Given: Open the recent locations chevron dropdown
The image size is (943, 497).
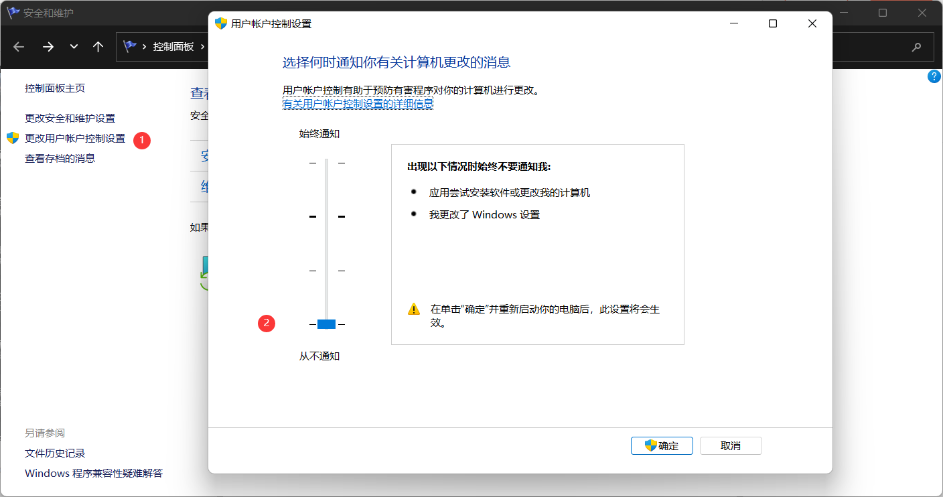Looking at the screenshot, I should pyautogui.click(x=74, y=47).
